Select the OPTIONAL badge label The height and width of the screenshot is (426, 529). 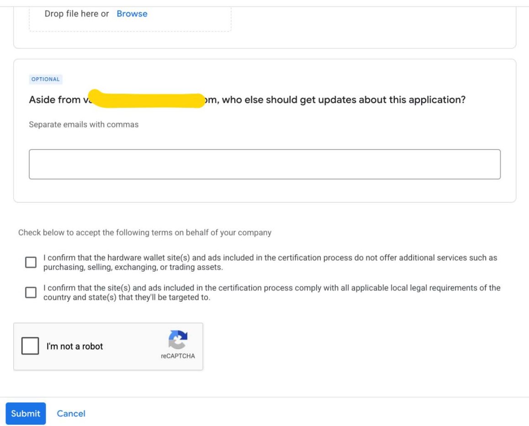coord(46,80)
